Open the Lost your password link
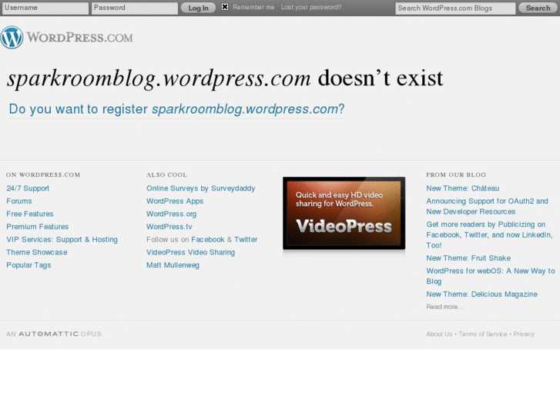560x419 pixels. 311,7
